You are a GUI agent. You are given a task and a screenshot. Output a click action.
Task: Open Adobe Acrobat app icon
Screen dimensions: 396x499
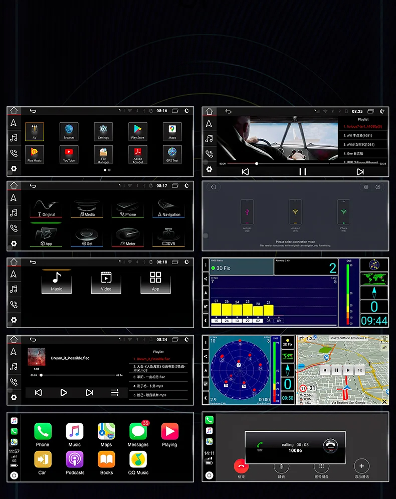point(137,154)
